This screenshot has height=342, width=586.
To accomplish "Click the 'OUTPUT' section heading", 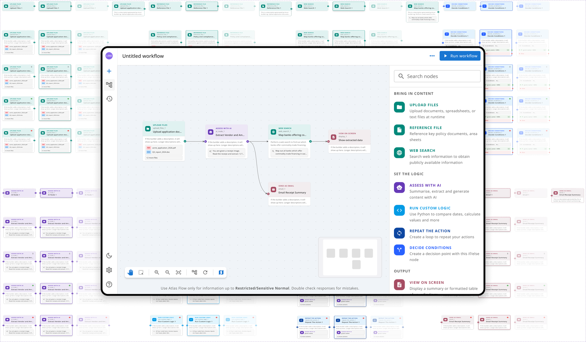I will pos(402,271).
